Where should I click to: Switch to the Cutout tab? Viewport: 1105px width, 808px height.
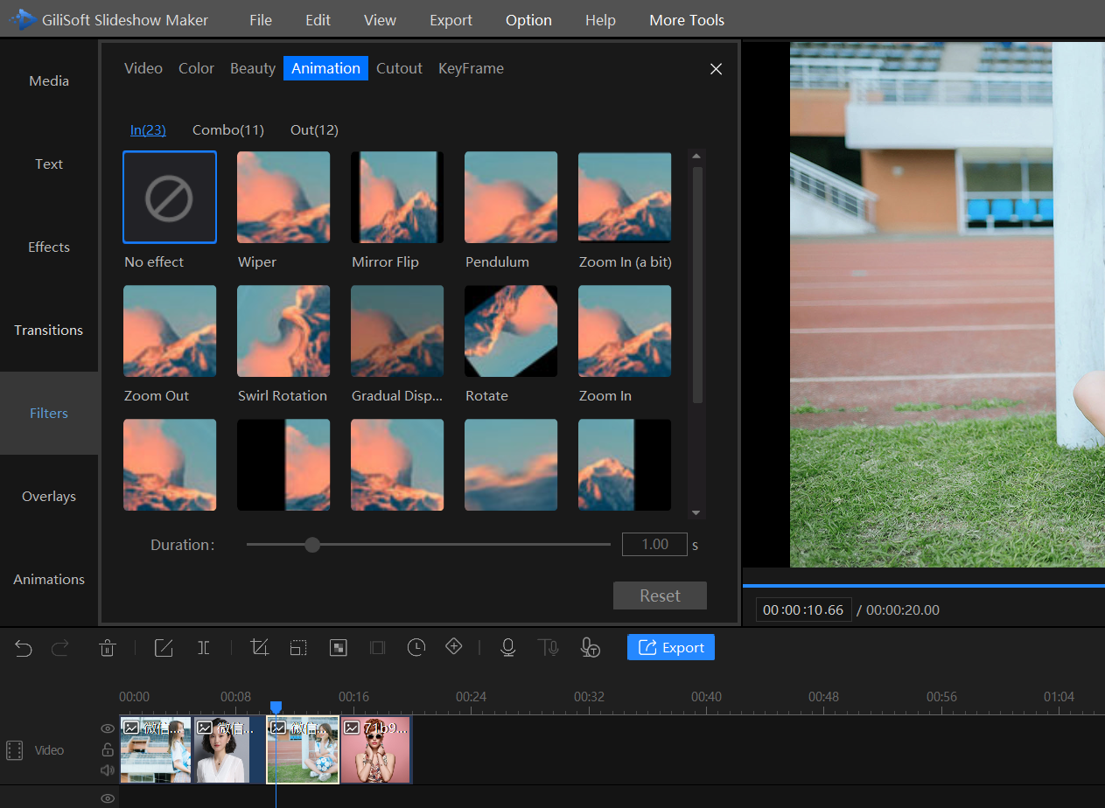pos(399,68)
